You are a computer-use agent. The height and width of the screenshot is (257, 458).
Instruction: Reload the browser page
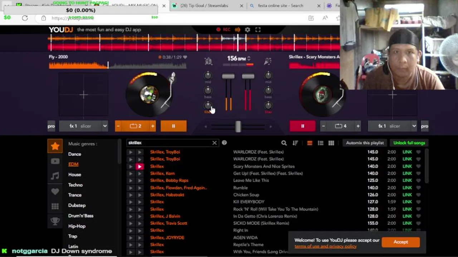[25, 18]
